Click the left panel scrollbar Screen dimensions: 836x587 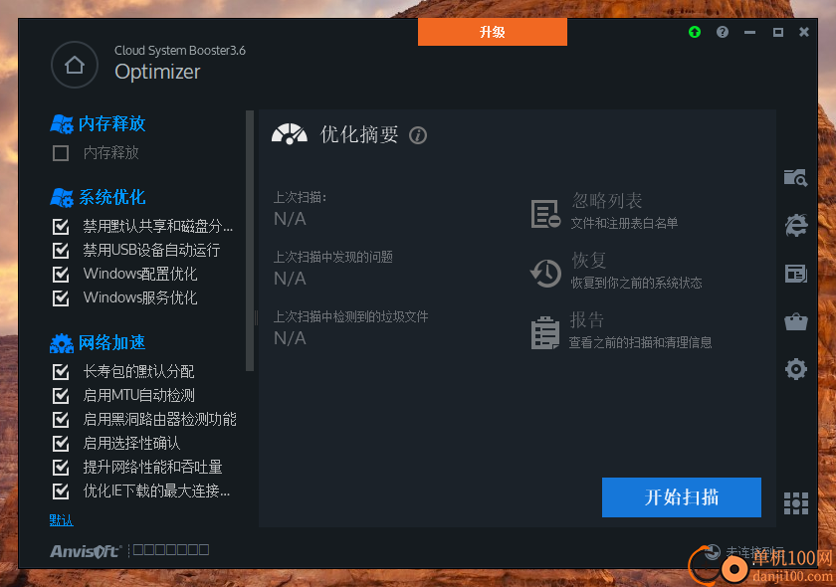(250, 241)
